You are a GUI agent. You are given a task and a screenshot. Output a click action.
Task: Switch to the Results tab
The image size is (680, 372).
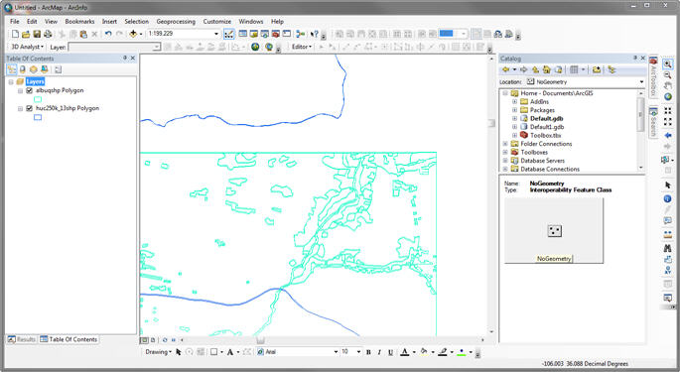point(22,339)
